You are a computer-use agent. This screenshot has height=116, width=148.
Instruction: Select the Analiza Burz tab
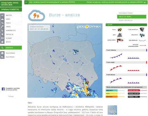132,17
